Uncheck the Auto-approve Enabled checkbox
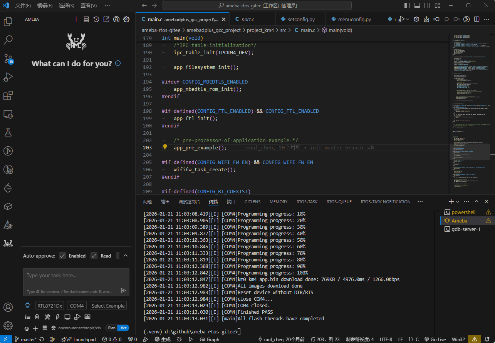 click(x=62, y=256)
